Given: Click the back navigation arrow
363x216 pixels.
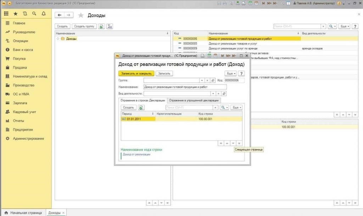Looking at the screenshot, I should pyautogui.click(x=60, y=15).
